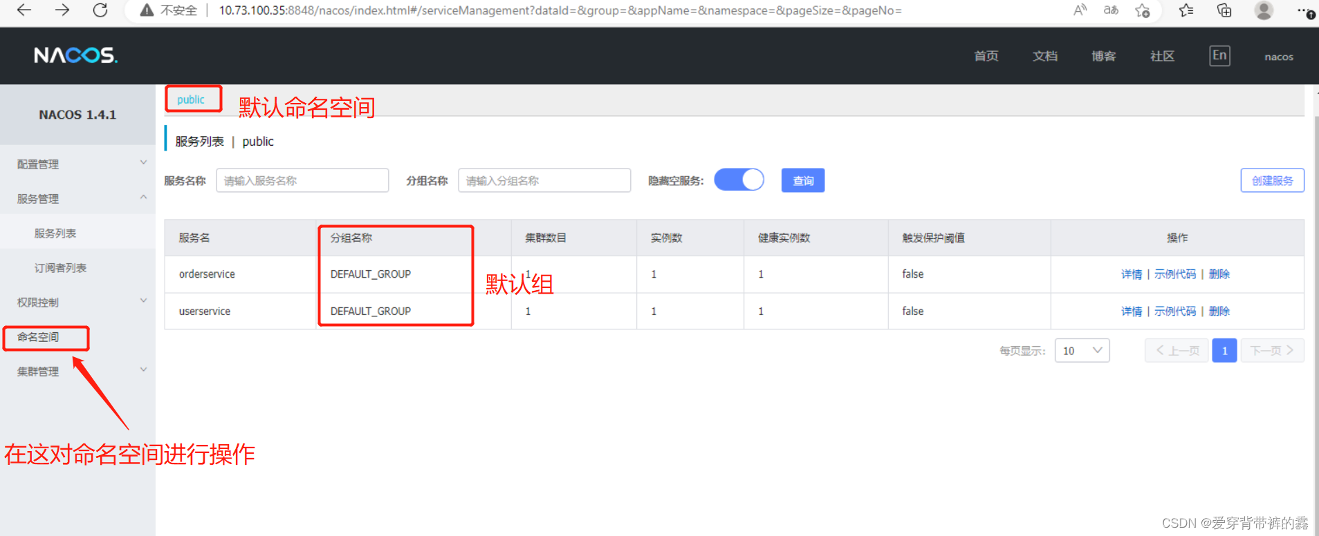Click the NACOS 1.4.1 version label

(77, 115)
